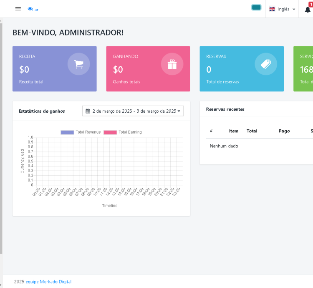The image size is (313, 288).
Task: Click the eye icon beside Lar
Action: pyautogui.click(x=30, y=9)
